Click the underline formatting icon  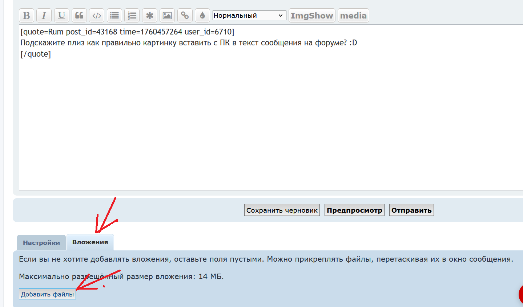tap(62, 16)
